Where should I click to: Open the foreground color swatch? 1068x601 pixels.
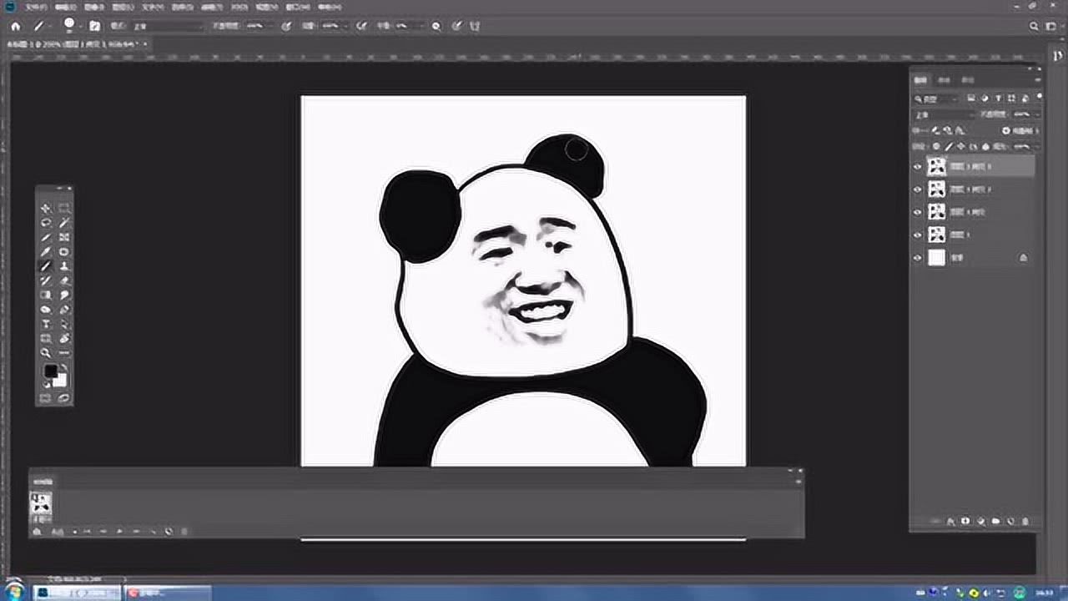point(50,370)
